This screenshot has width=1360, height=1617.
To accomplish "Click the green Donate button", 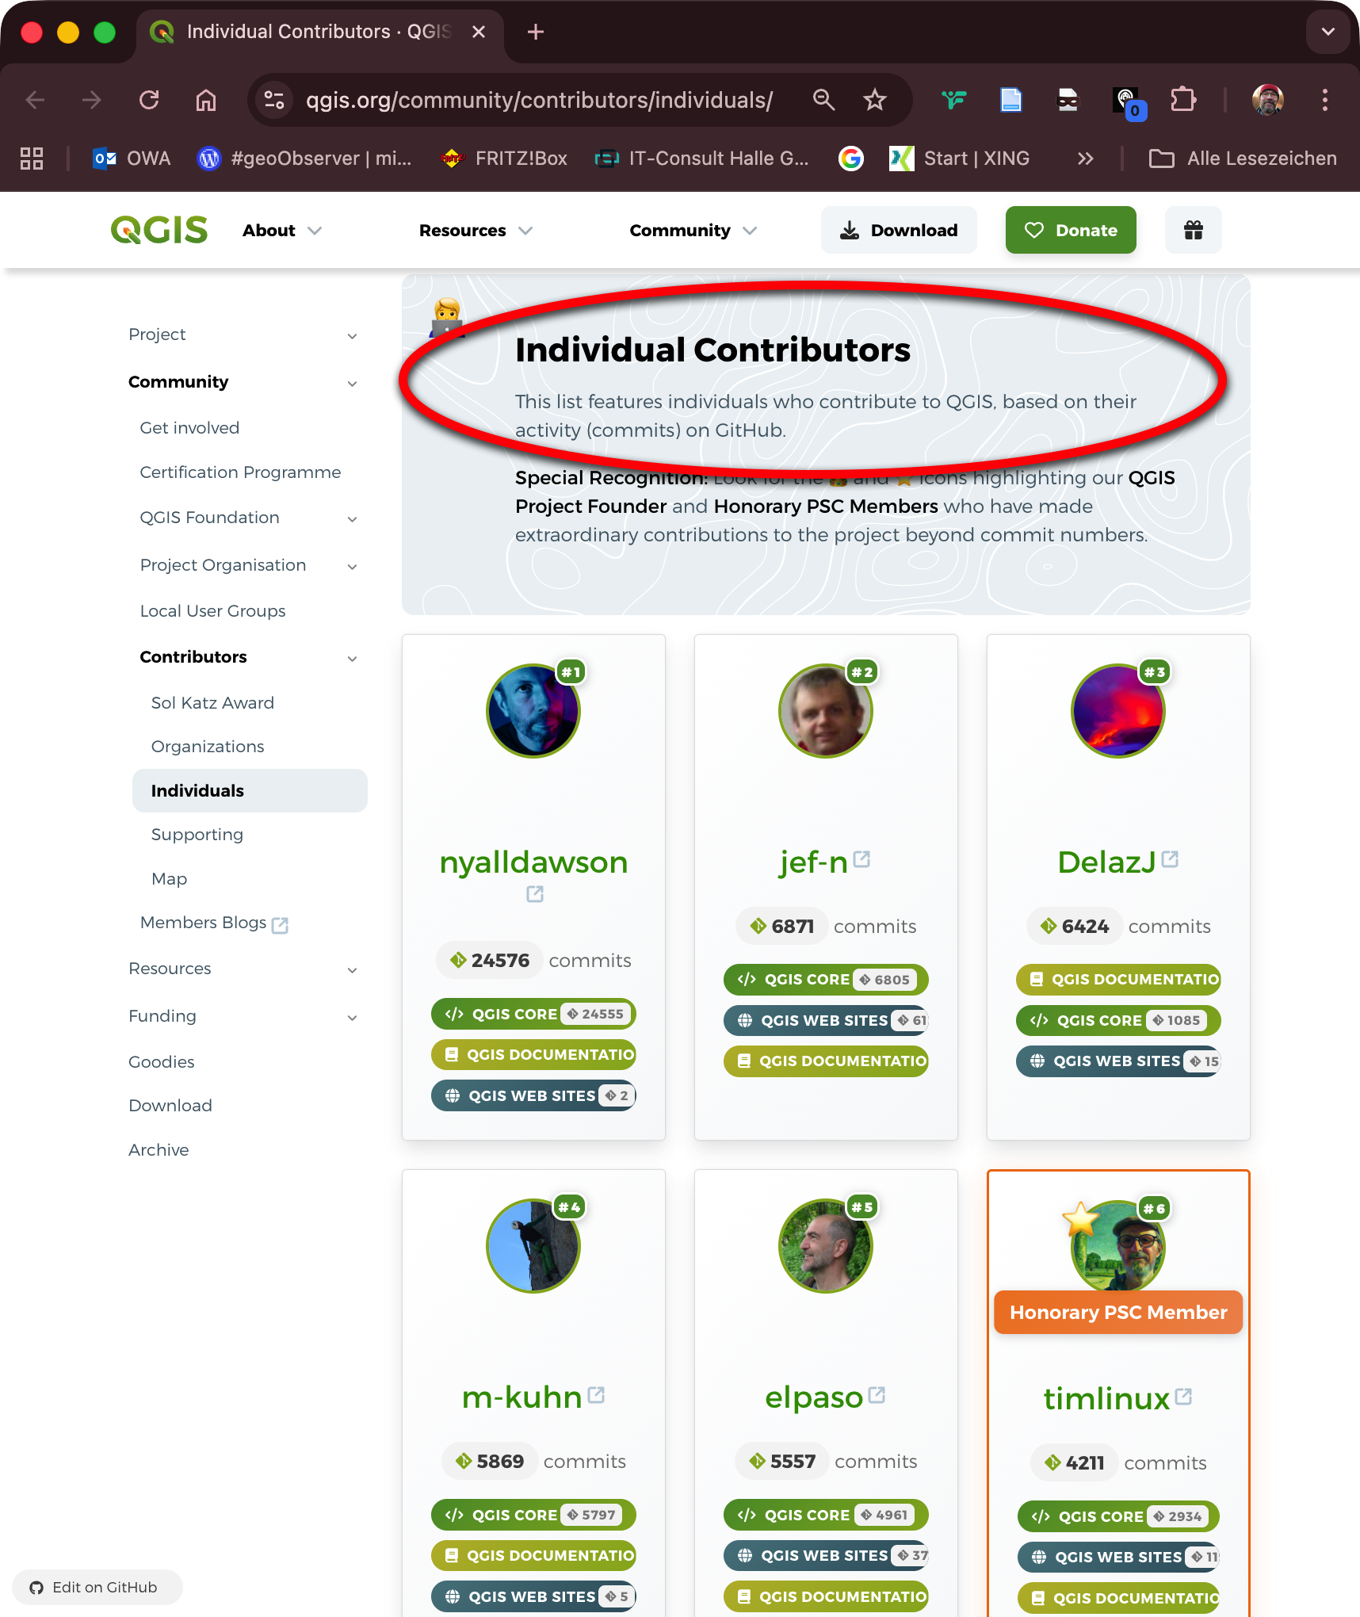I will pyautogui.click(x=1071, y=230).
